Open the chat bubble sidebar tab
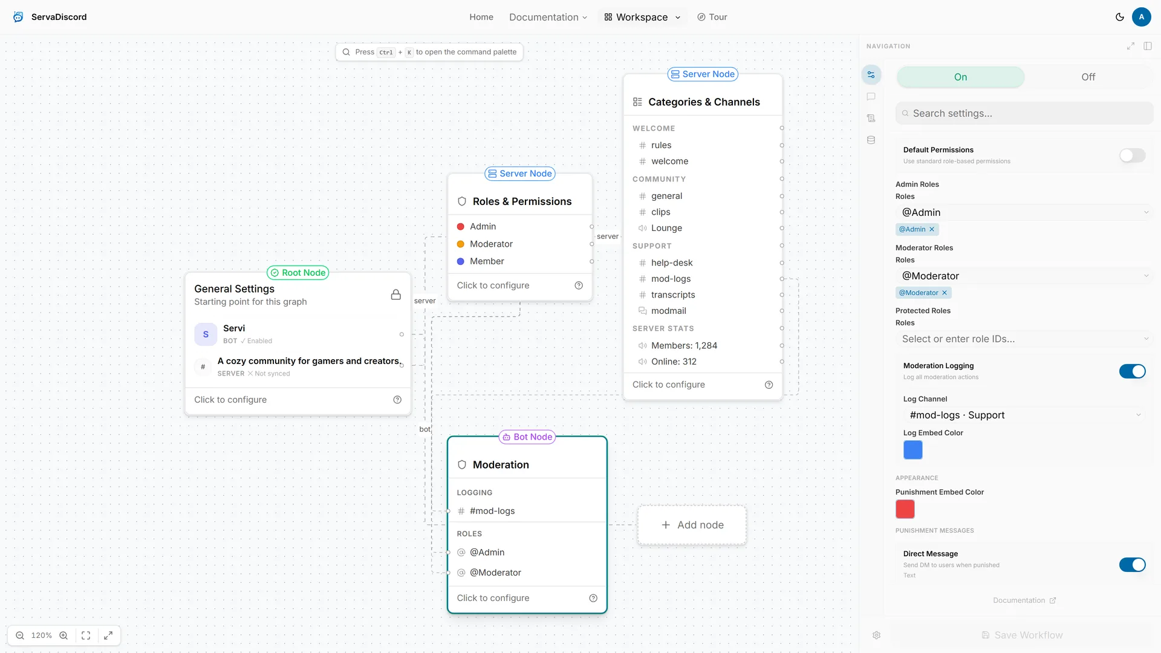 pos(871,97)
